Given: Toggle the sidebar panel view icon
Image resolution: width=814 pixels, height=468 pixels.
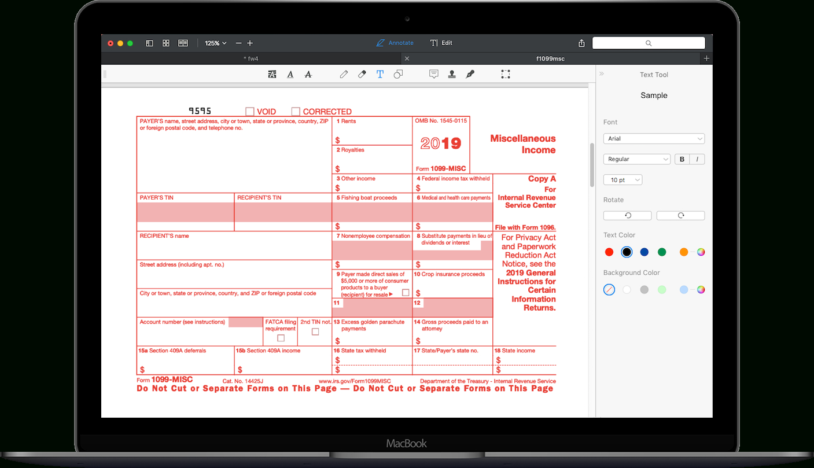Looking at the screenshot, I should (x=149, y=43).
